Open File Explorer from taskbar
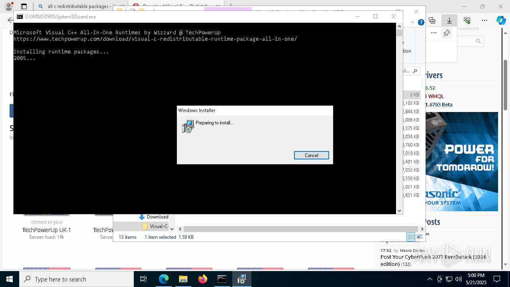This screenshot has width=510, height=287. pyautogui.click(x=183, y=279)
